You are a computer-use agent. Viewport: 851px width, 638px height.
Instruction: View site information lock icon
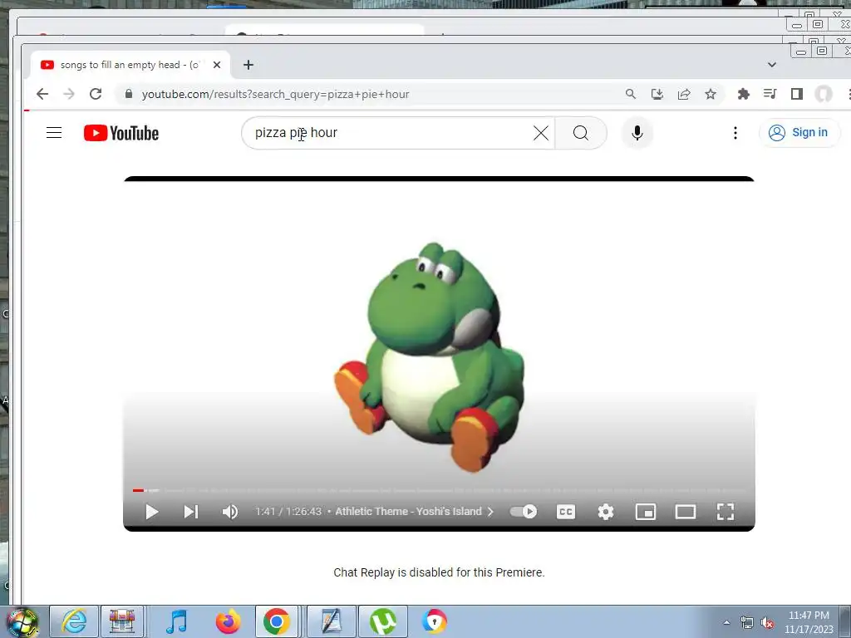[129, 94]
